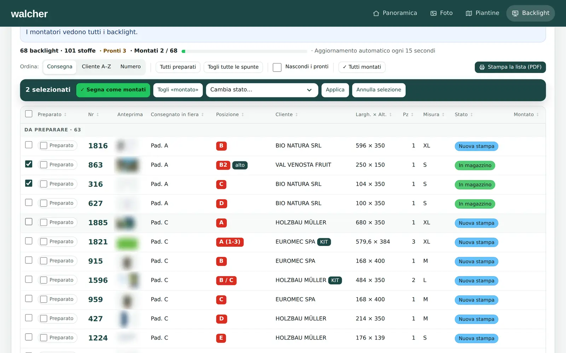
Task: Sort by Stato column arrows
Action: click(x=472, y=115)
